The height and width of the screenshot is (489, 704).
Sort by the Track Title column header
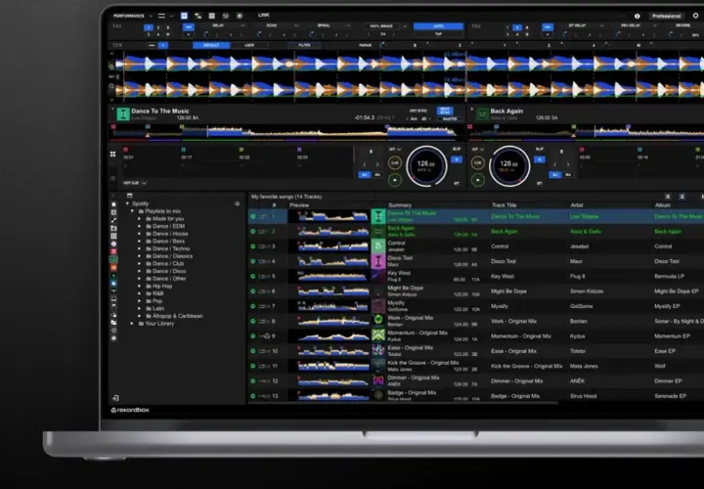(505, 205)
